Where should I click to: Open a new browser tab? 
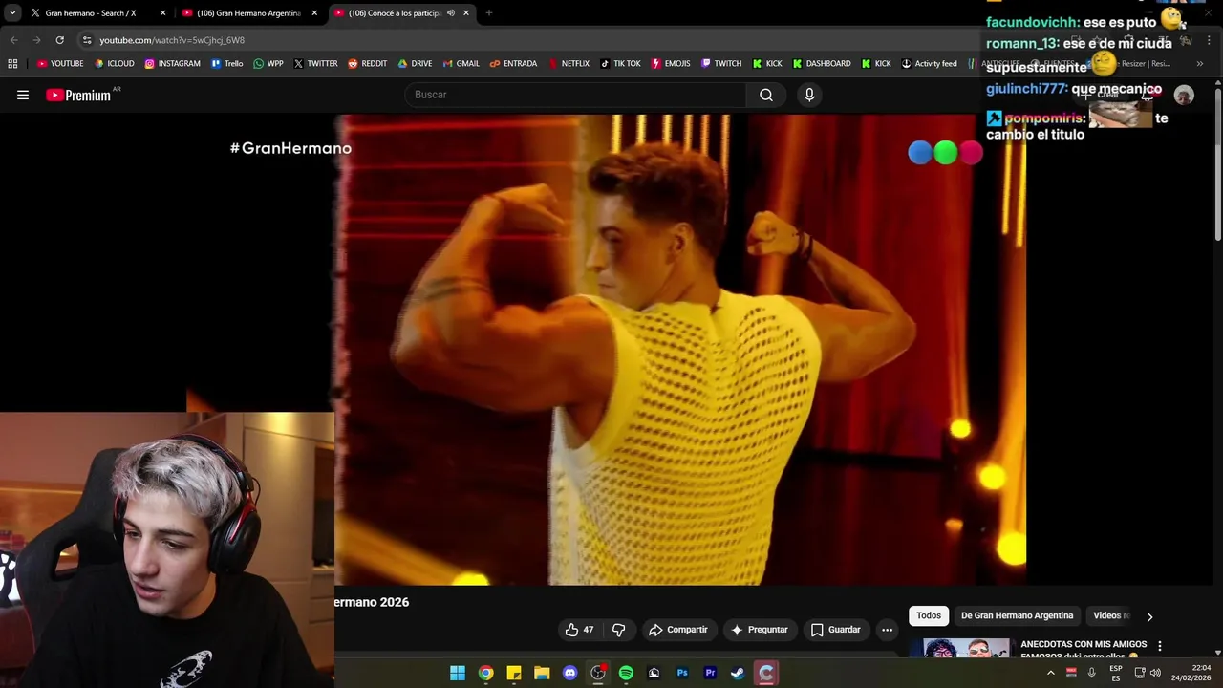(x=488, y=13)
